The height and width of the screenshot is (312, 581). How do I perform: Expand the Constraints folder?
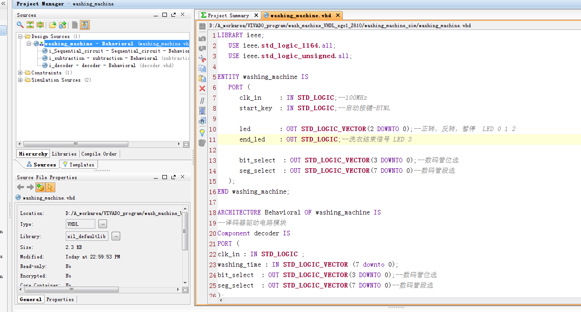click(20, 73)
